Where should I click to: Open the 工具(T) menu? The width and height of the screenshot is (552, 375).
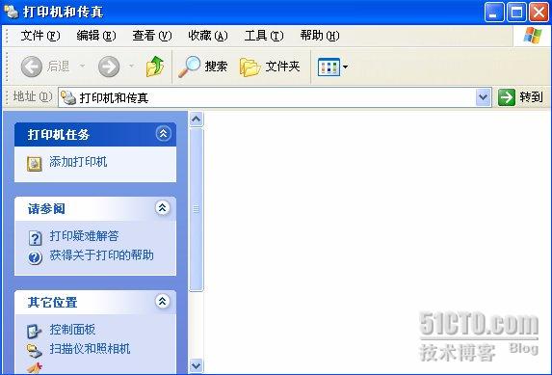point(264,36)
